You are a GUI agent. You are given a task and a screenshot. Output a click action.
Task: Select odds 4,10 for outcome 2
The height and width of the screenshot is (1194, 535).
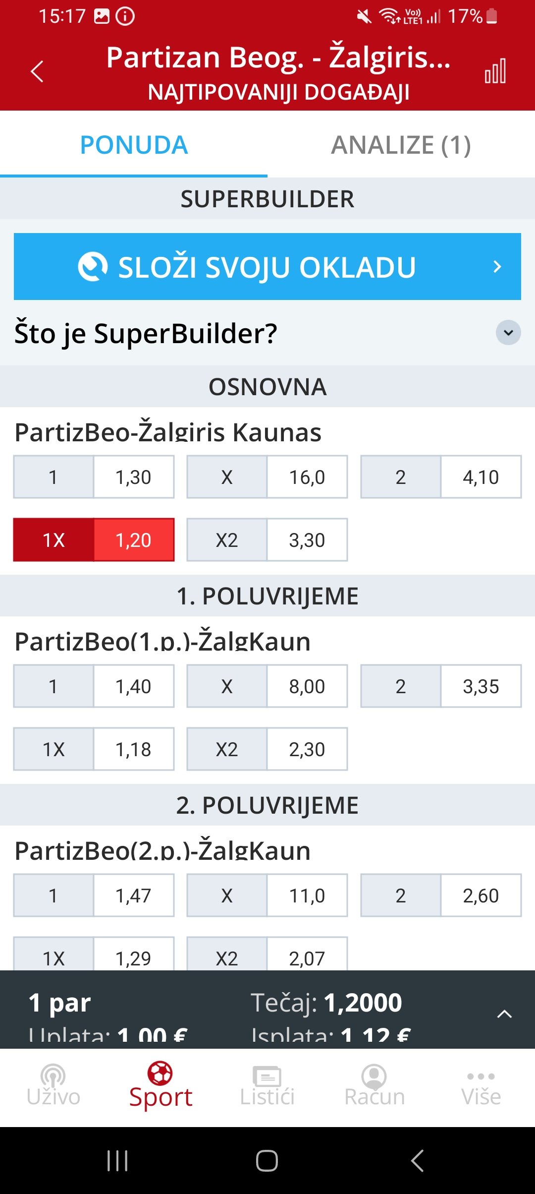coord(441,477)
